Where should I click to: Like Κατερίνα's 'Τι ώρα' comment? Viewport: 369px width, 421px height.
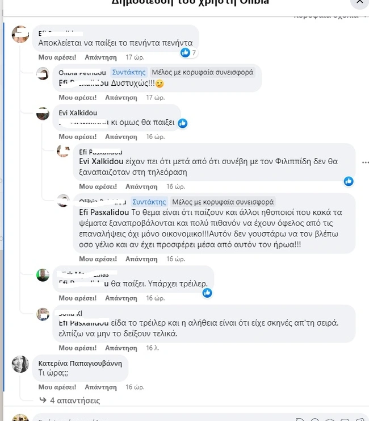coord(56,386)
